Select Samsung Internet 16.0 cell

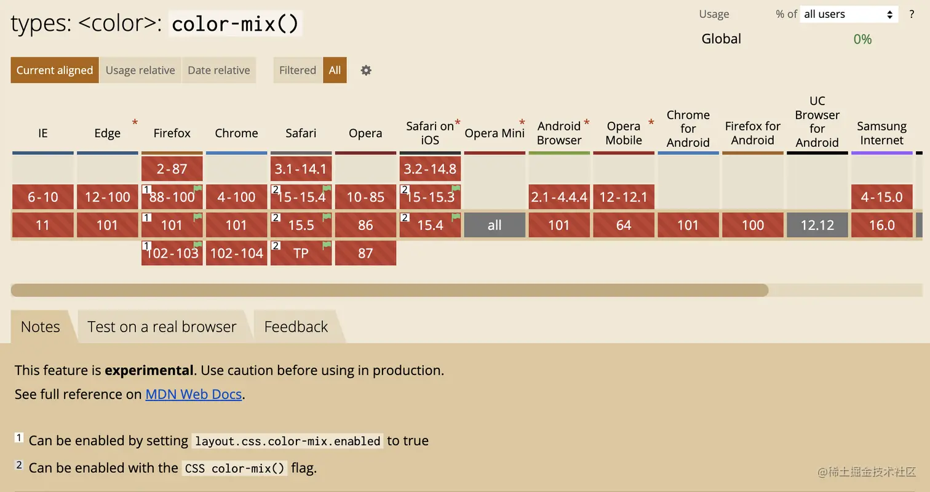tap(882, 225)
